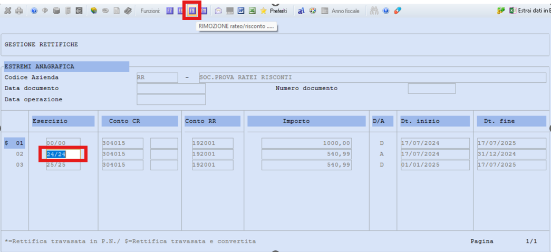Click the Anno fiscale calendar button
Image resolution: width=551 pixels, height=252 pixels.
click(x=340, y=11)
